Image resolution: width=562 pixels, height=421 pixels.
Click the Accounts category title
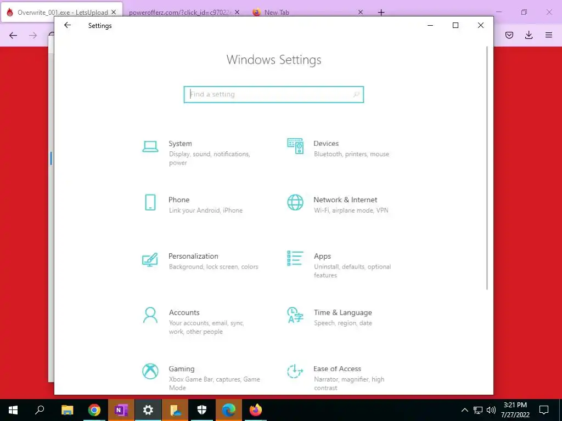pyautogui.click(x=184, y=312)
